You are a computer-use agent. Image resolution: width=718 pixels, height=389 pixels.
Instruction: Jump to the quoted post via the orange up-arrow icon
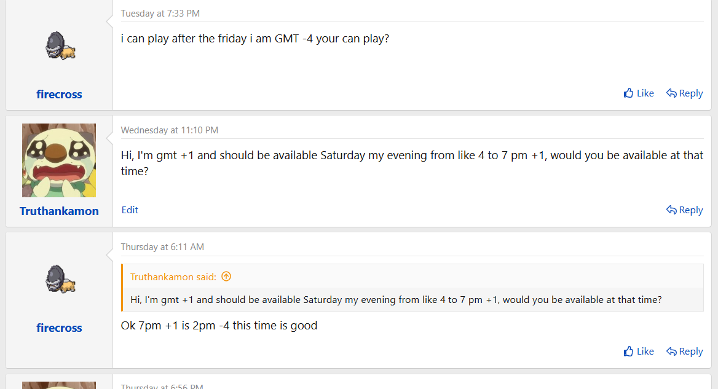tap(226, 277)
